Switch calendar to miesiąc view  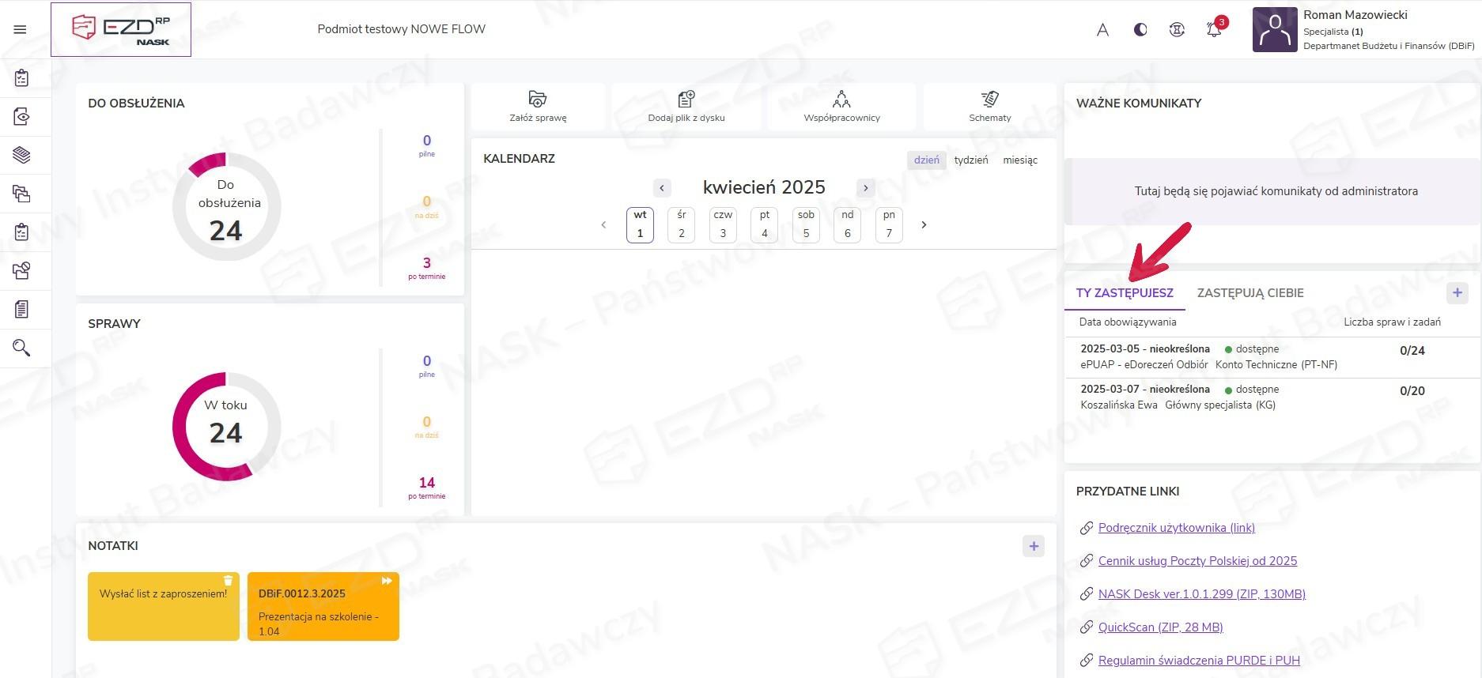point(1019,160)
